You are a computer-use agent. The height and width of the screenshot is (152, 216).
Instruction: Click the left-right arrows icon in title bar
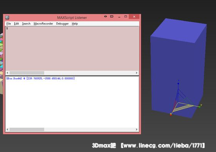click(x=105, y=17)
